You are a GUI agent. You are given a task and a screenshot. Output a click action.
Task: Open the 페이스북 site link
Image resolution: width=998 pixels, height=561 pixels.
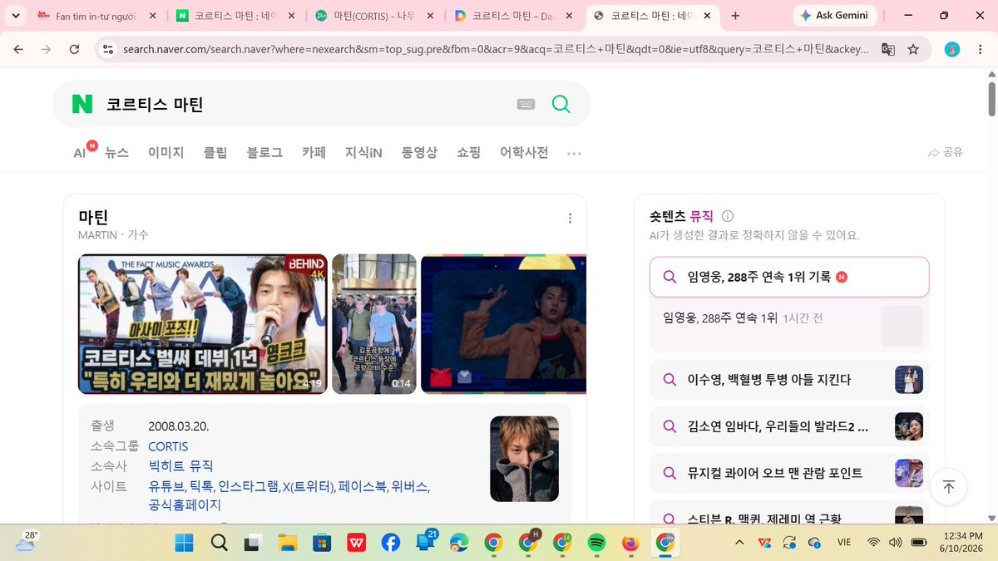tap(362, 486)
